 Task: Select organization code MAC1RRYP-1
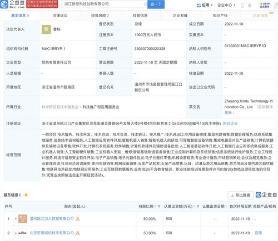point(53,49)
